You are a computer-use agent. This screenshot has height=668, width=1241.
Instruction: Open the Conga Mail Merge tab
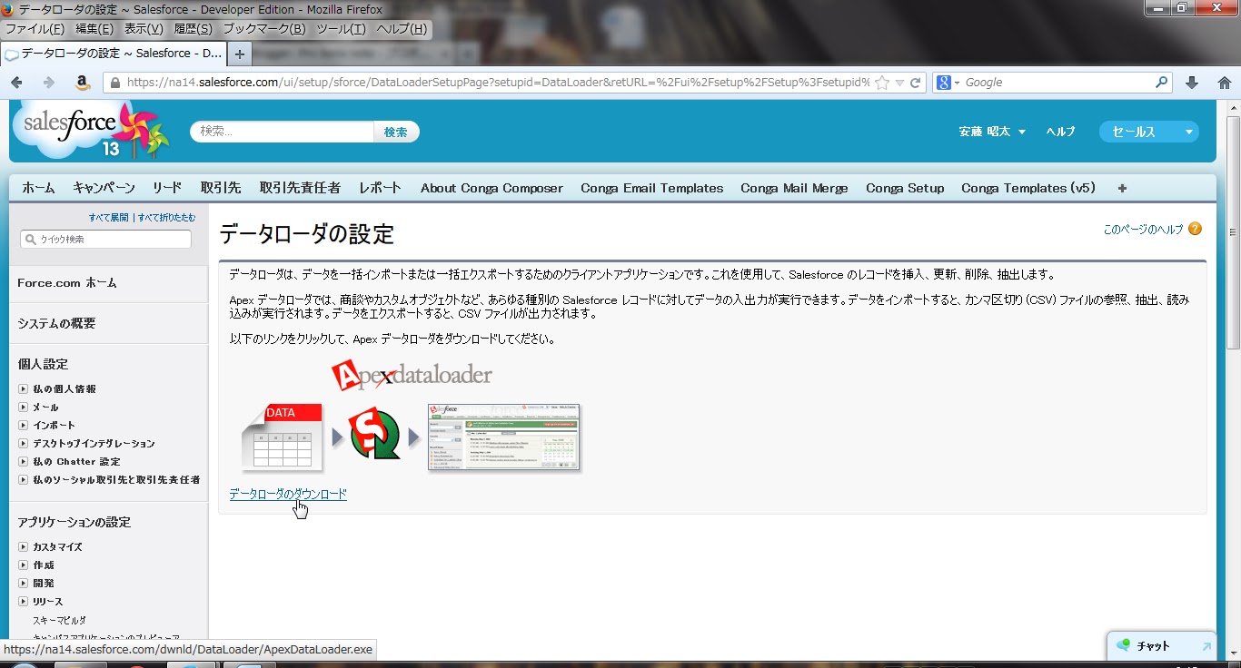794,188
